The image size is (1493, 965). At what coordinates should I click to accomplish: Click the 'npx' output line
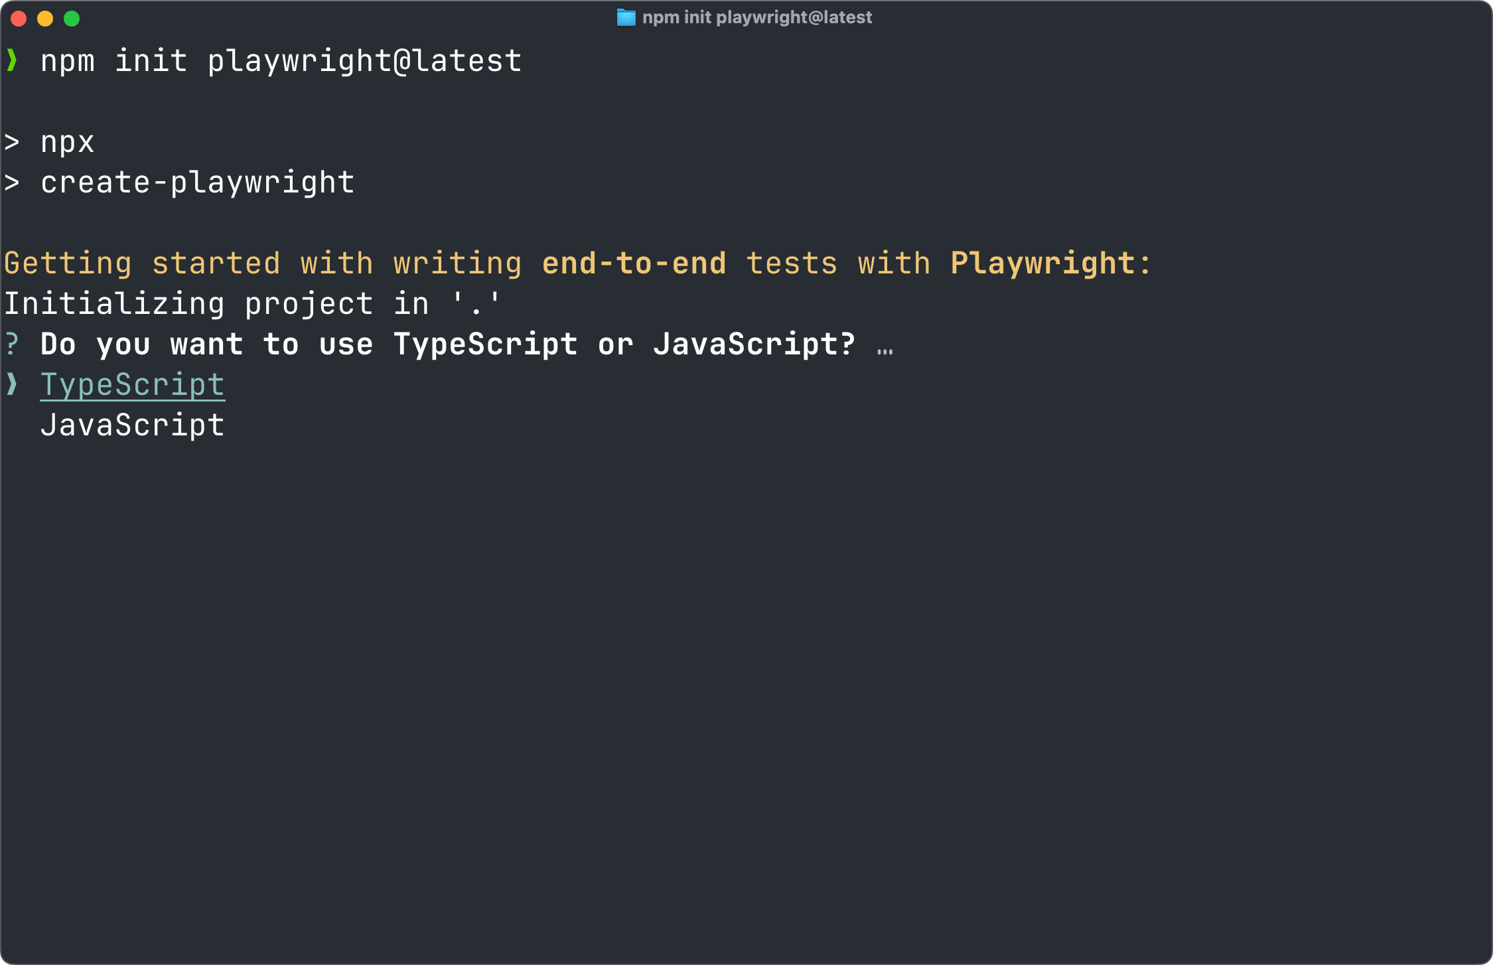point(68,143)
